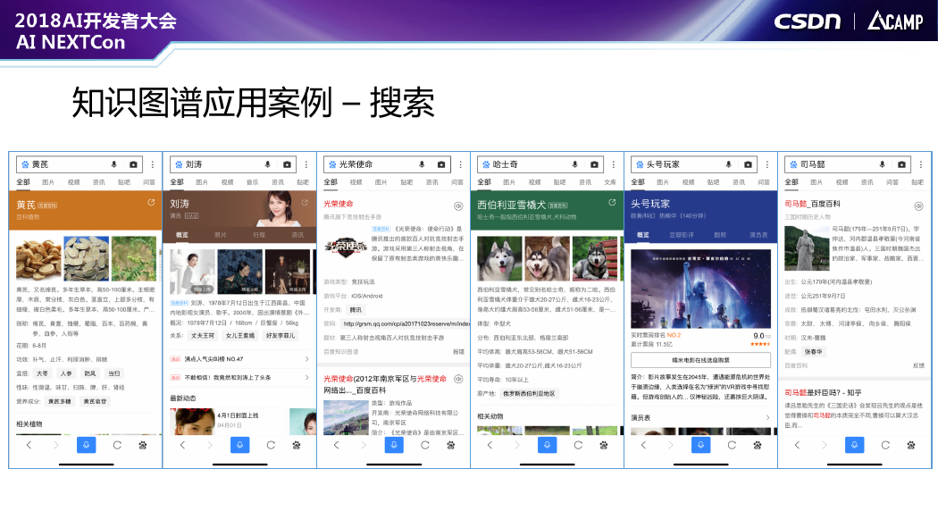Click the 黄芪 search input field
This screenshot has width=938, height=528.
(79, 164)
